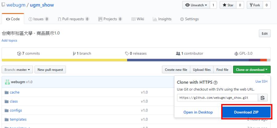Screen dimensions: 277x128
Task: Click the watchers count 1
Action: tap(213, 5)
